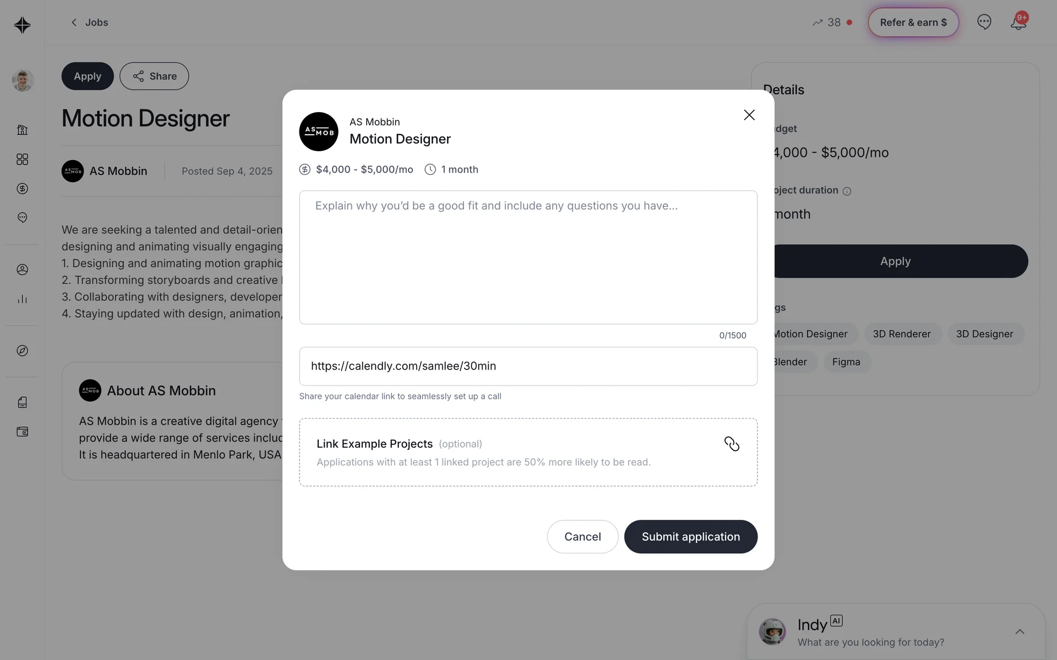Cancel the application dialog
This screenshot has height=660, width=1057.
click(582, 537)
